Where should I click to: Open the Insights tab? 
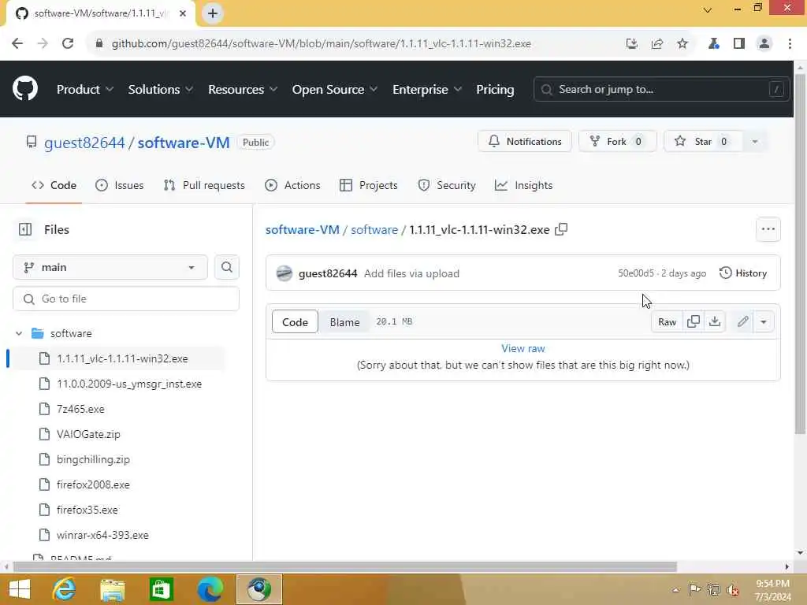pos(523,185)
